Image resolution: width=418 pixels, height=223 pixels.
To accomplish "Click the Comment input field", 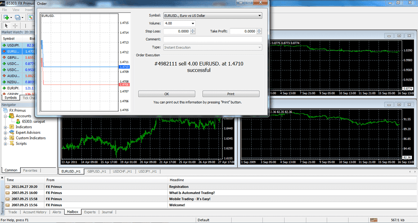I will (212, 39).
